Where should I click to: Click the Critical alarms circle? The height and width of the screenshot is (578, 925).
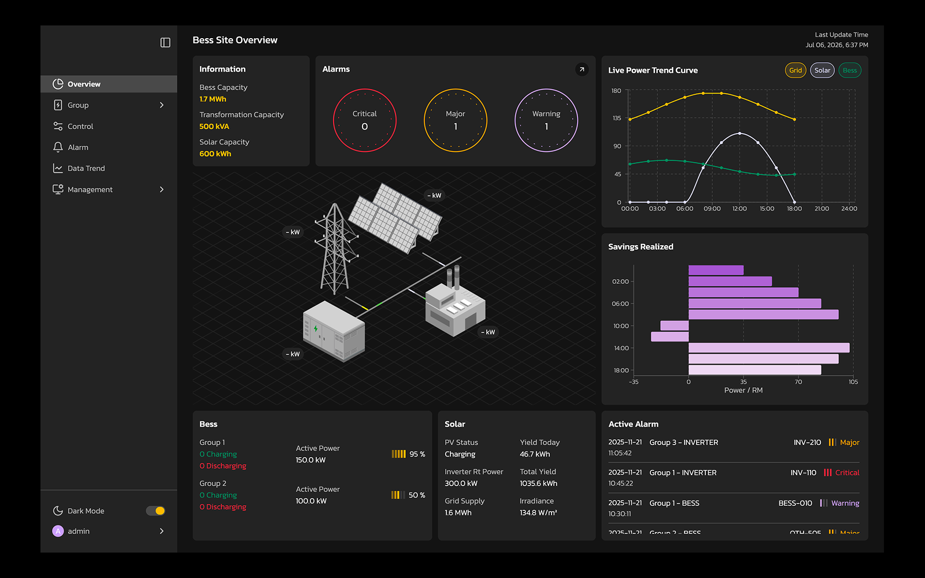click(365, 120)
